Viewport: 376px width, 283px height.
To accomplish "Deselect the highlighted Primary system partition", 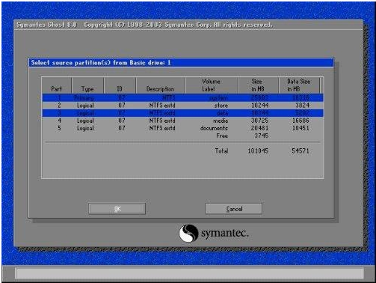I will pyautogui.click(x=182, y=97).
